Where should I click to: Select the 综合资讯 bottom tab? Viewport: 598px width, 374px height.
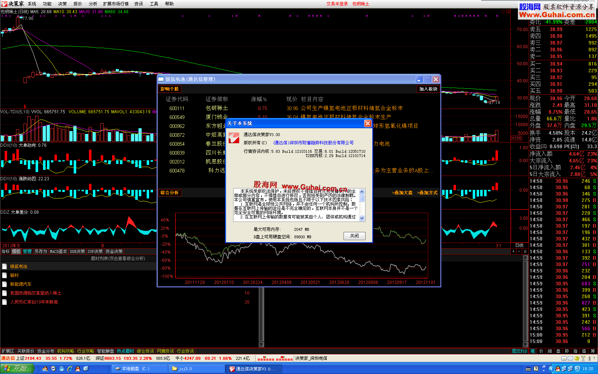click(145, 351)
